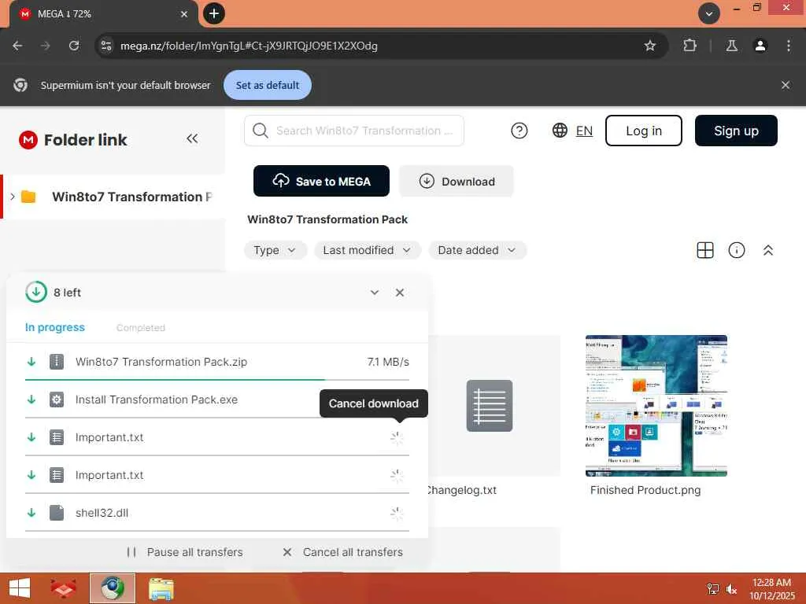The height and width of the screenshot is (604, 806).
Task: Open the browser three-dot menu
Action: [789, 46]
